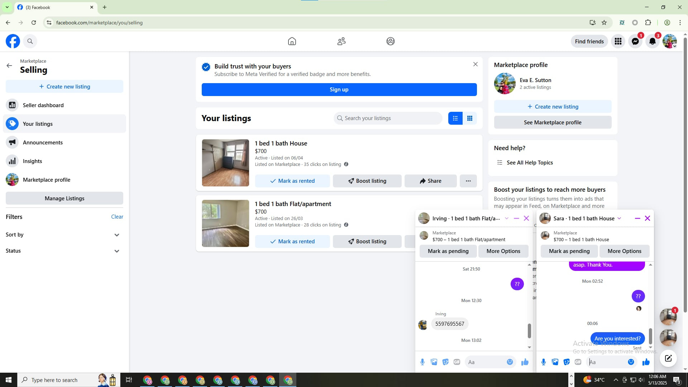Screen dimensions: 688x387
Task: Click Create new listing in left sidebar
Action: tap(64, 87)
